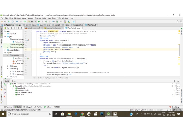
Task: Click the editor vertical scrollbar thumb
Action: [179, 50]
